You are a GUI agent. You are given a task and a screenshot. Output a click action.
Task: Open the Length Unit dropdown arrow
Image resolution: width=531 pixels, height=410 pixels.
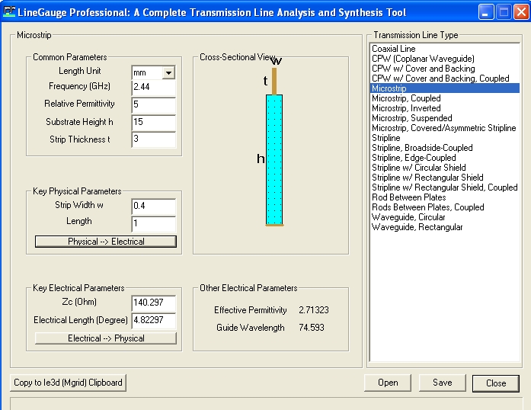(168, 72)
